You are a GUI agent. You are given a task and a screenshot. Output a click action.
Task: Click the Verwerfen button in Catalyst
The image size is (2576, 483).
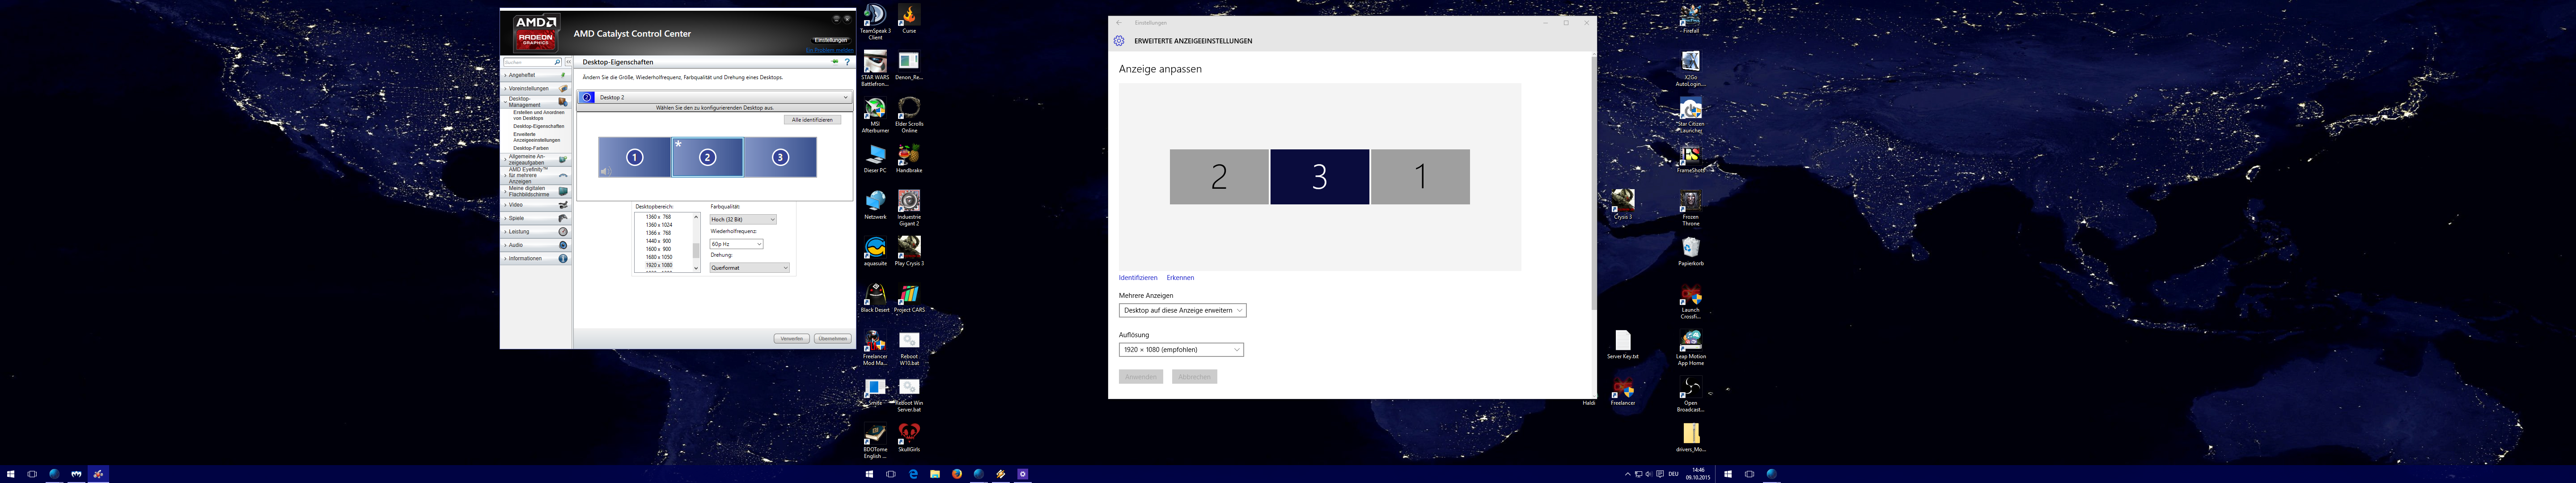click(792, 339)
